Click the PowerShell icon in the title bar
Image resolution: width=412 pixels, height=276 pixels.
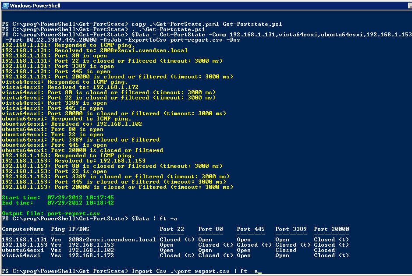(x=4, y=5)
